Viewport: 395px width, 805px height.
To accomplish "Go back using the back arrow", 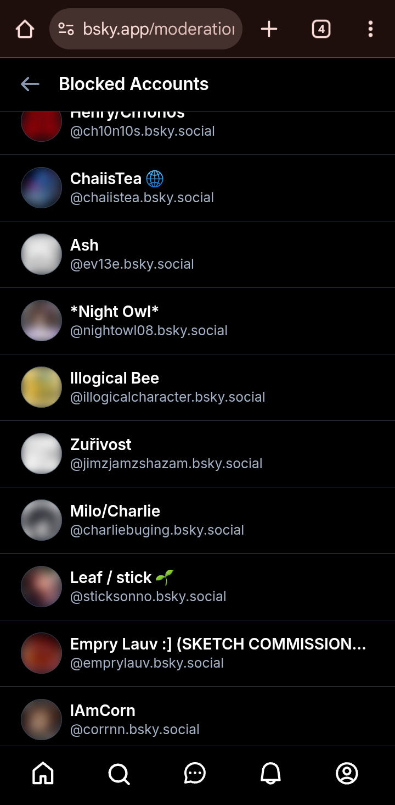I will pyautogui.click(x=30, y=84).
